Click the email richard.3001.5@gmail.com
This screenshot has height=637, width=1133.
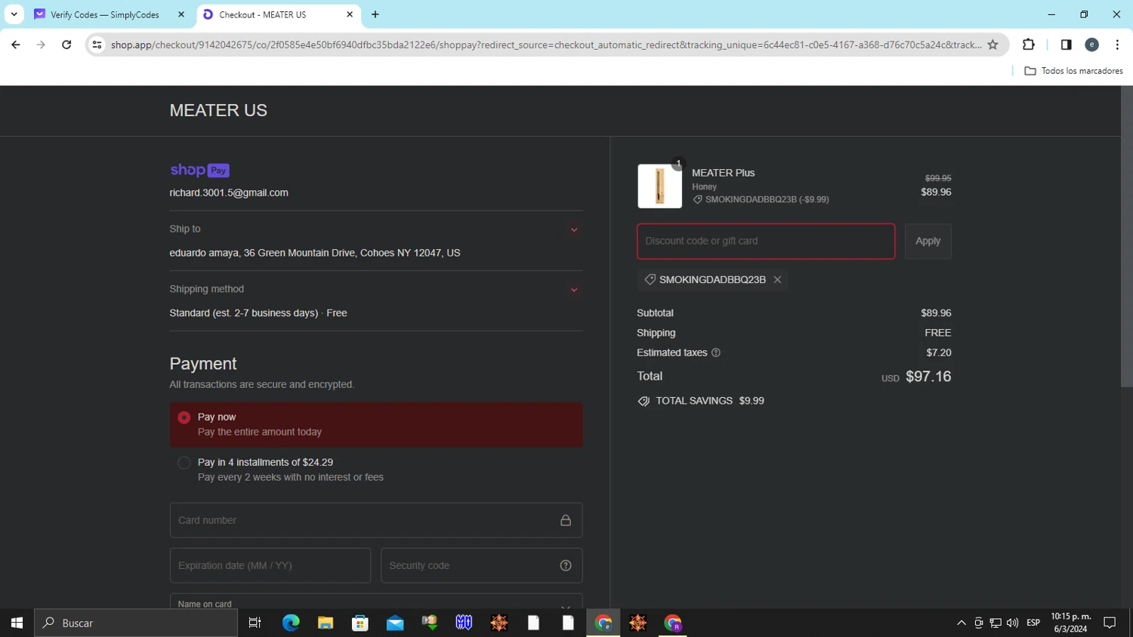229,192
